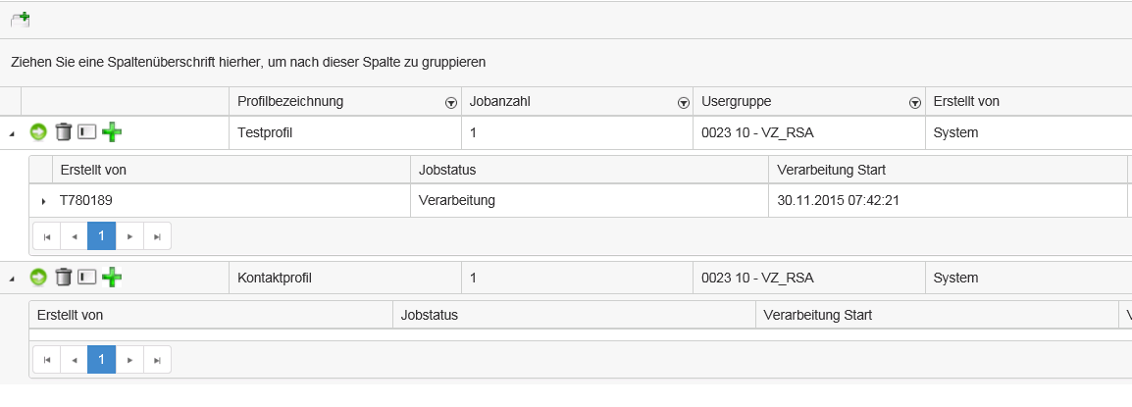Image resolution: width=1132 pixels, height=407 pixels.
Task: Delete Testprofil using the trash icon
Action: 63,132
